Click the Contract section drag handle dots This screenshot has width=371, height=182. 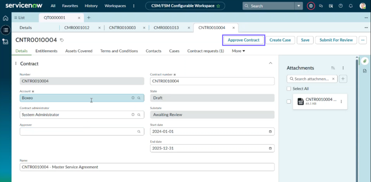16,63
